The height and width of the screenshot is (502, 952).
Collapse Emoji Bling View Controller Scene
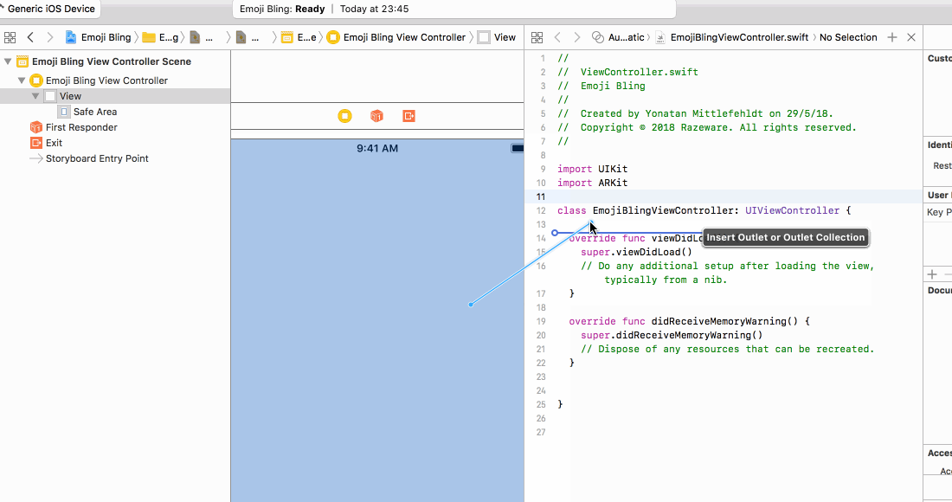tap(8, 61)
